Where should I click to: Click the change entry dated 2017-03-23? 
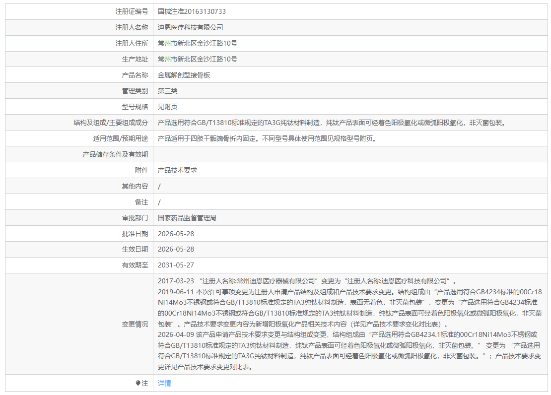point(307,281)
